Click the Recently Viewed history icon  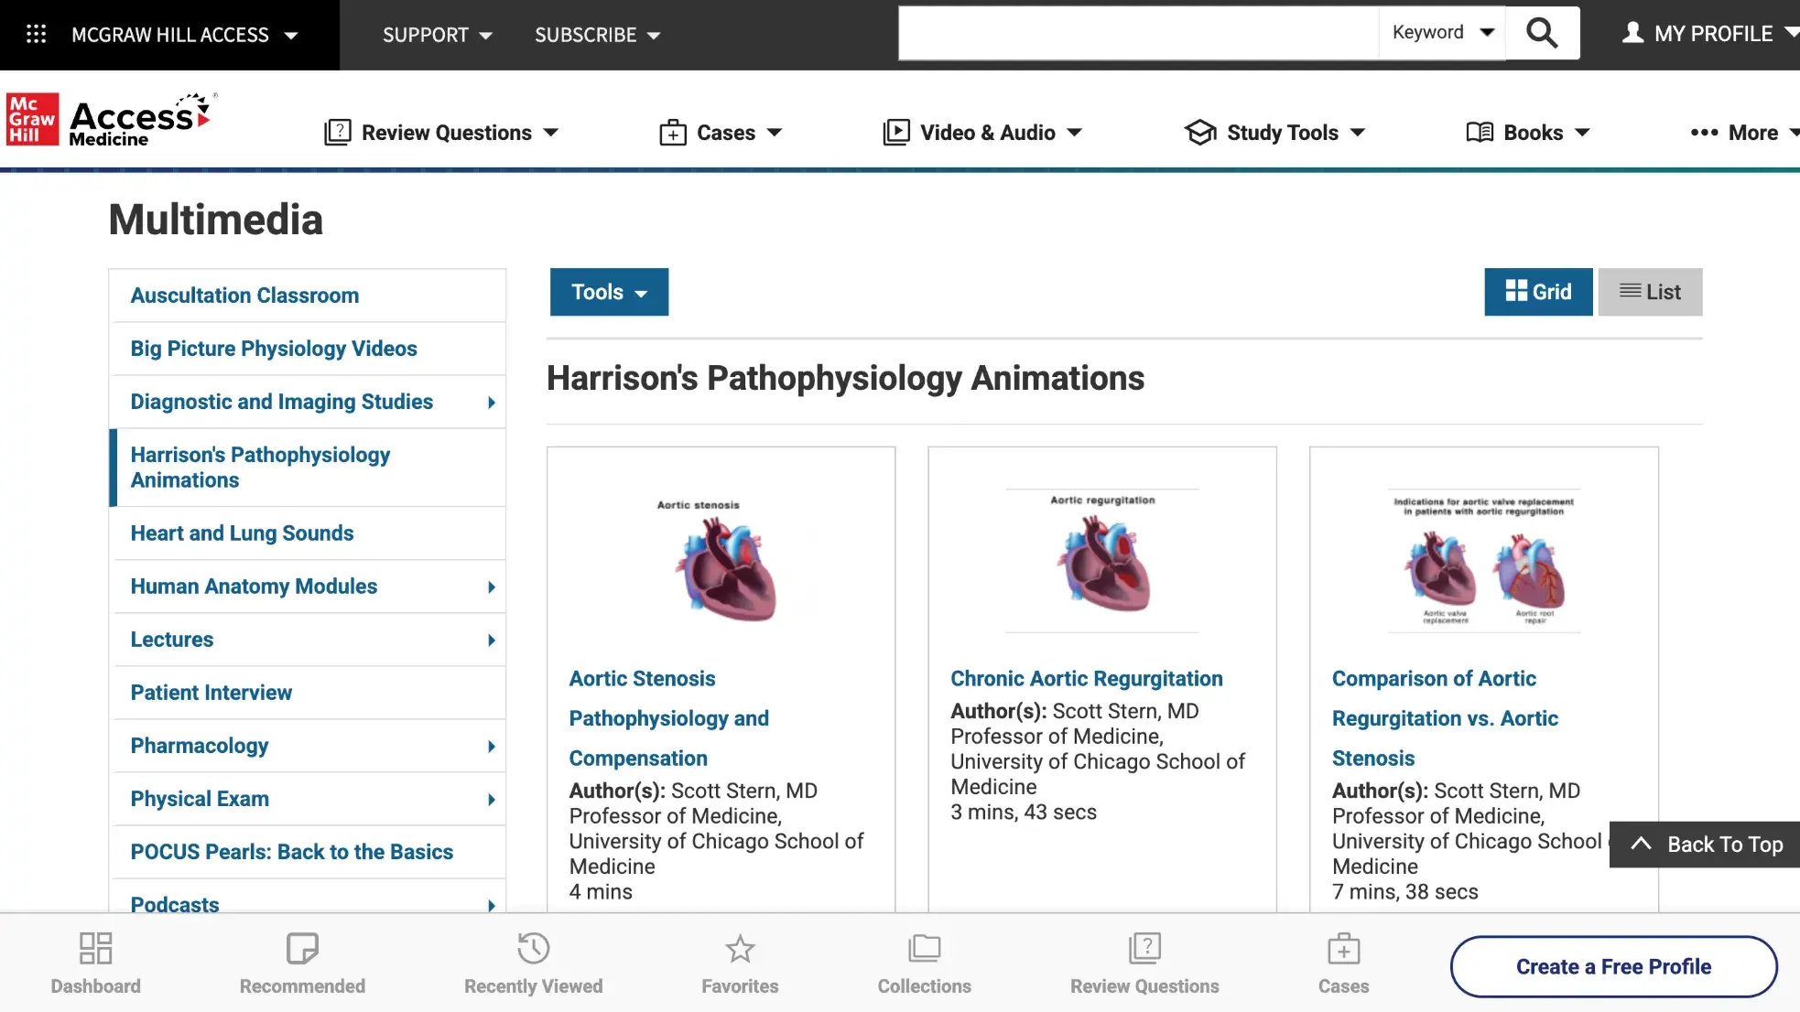[533, 949]
